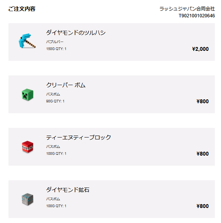The width and height of the screenshot is (221, 223).
Task: Click the 90G QTY: 1 text
Action: 55,101
